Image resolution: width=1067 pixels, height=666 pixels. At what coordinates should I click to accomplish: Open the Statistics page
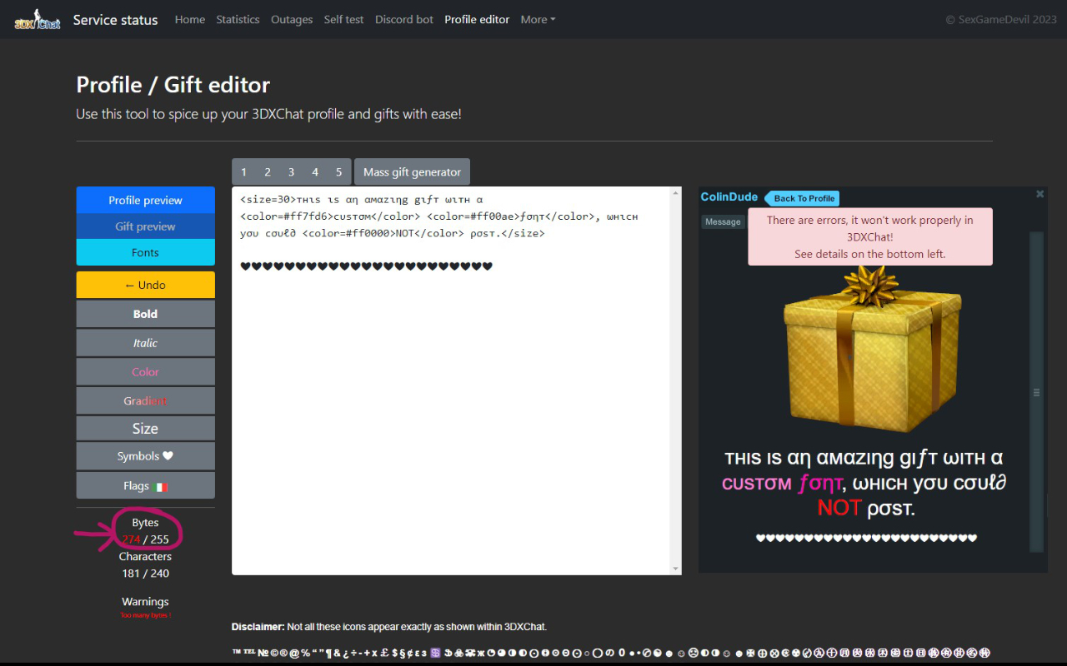coord(238,19)
